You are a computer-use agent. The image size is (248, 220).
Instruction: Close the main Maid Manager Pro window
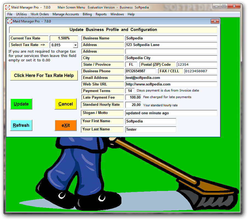click(234, 6)
